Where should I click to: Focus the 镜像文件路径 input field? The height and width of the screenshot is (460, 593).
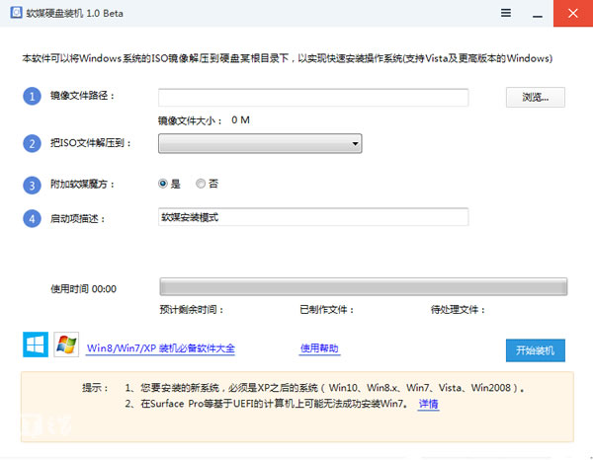(x=313, y=98)
